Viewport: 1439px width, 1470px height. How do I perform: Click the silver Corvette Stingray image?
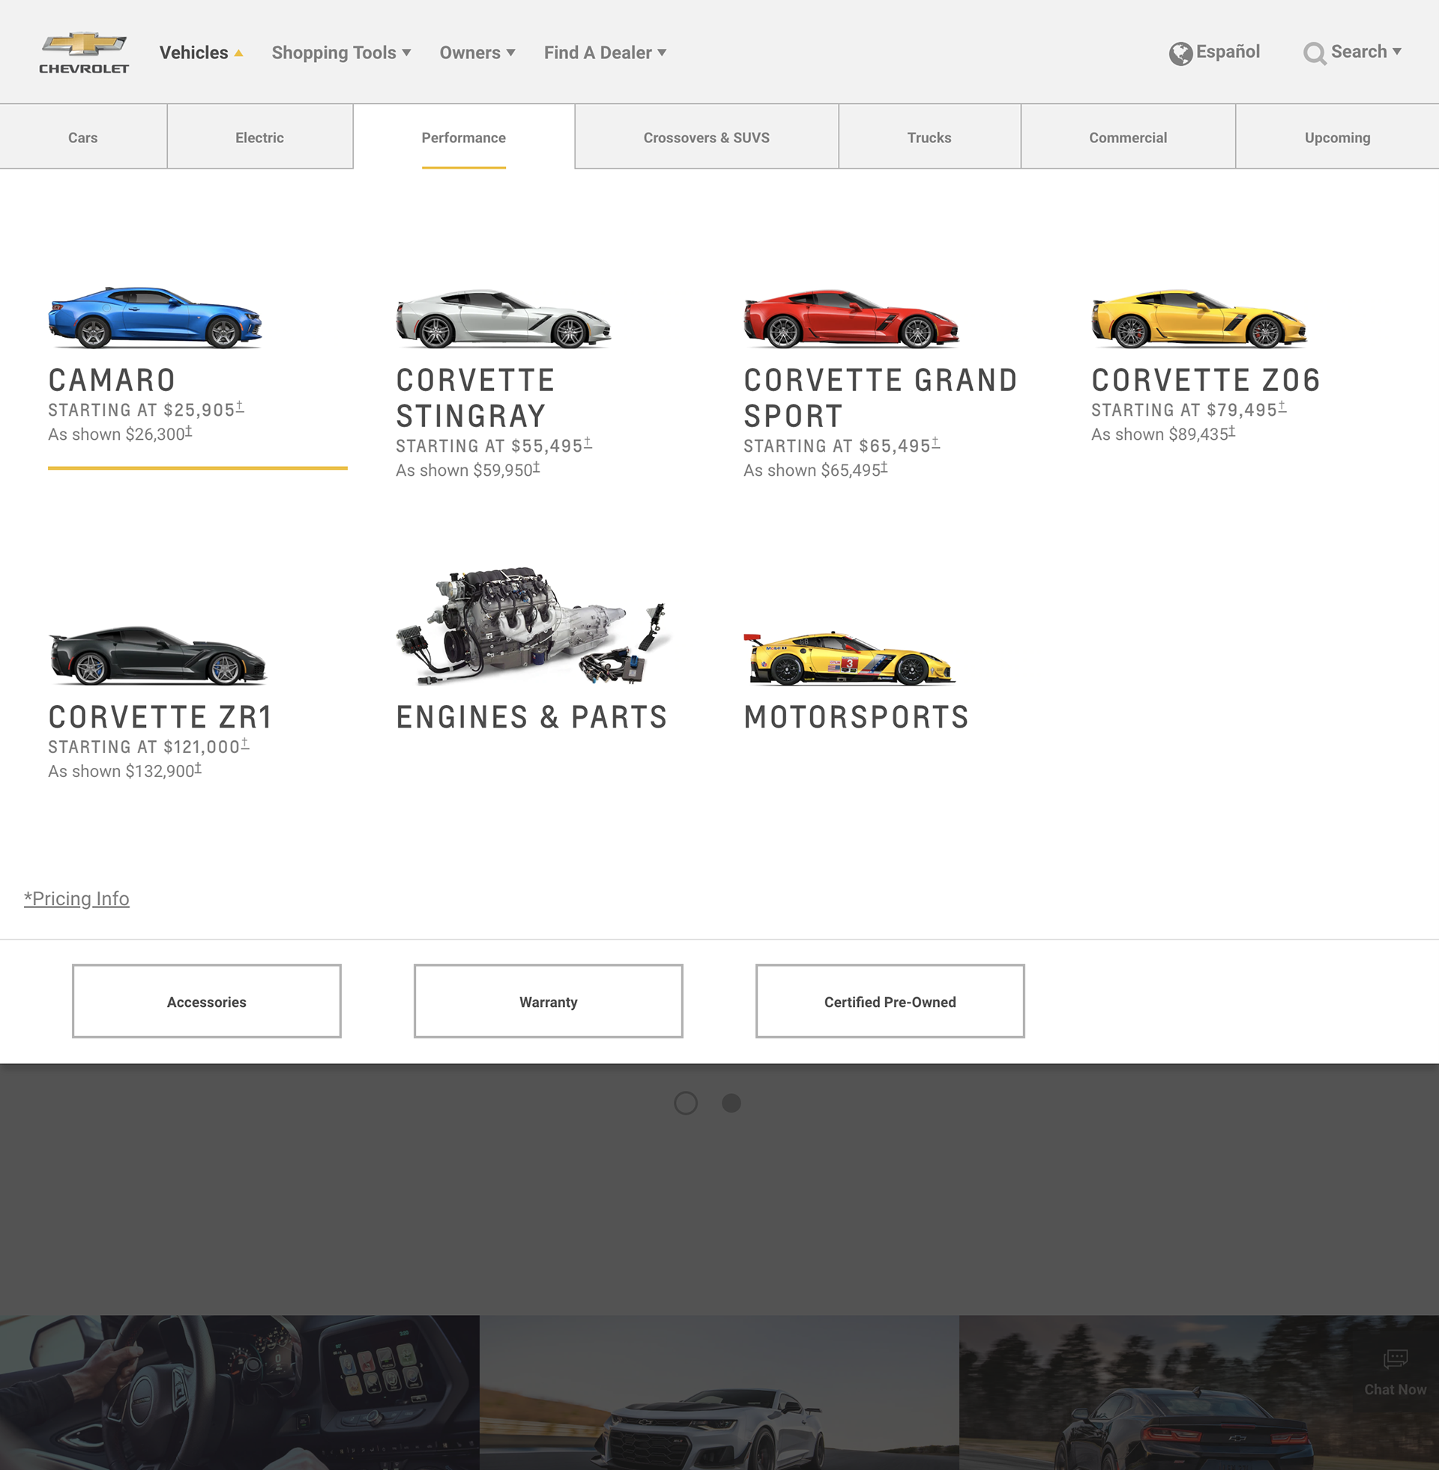tap(504, 318)
